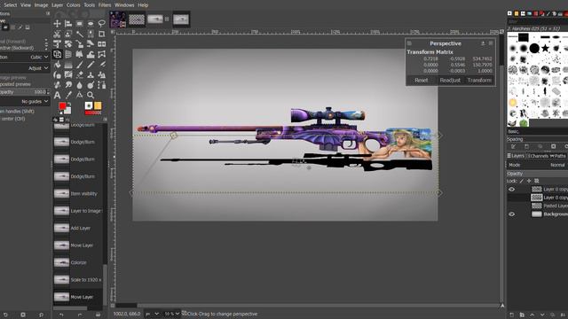Select the Free Select lasso tool
The height and width of the screenshot is (319, 568).
pyautogui.click(x=102, y=24)
